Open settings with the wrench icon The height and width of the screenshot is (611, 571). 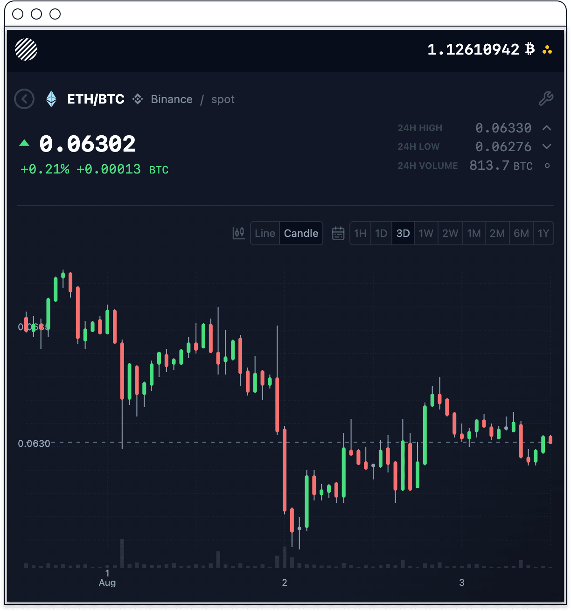[546, 98]
